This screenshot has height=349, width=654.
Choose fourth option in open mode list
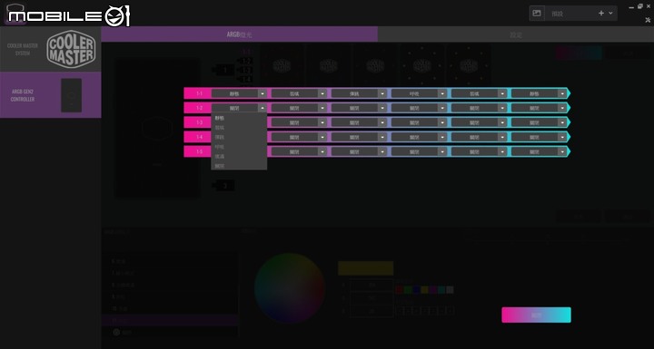239,147
